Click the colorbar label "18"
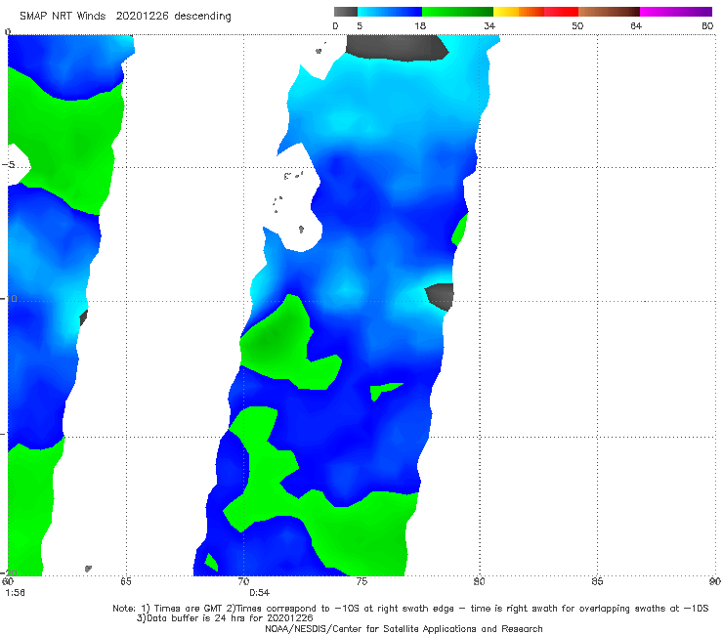This screenshot has height=635, width=723. 420,25
